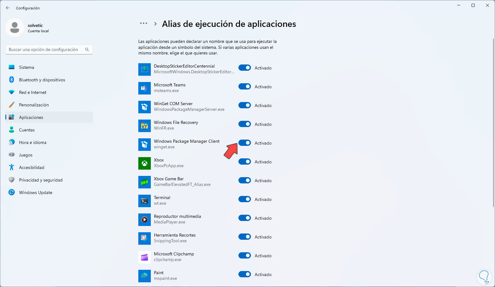The height and width of the screenshot is (287, 495).
Task: Expand the breadcrumb ellipsis menu
Action: coord(144,23)
